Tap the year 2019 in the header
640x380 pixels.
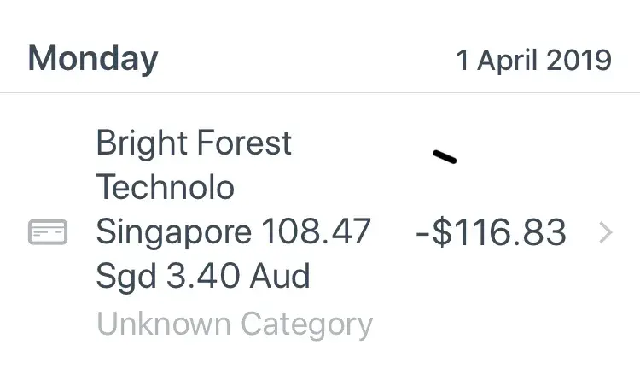(580, 61)
